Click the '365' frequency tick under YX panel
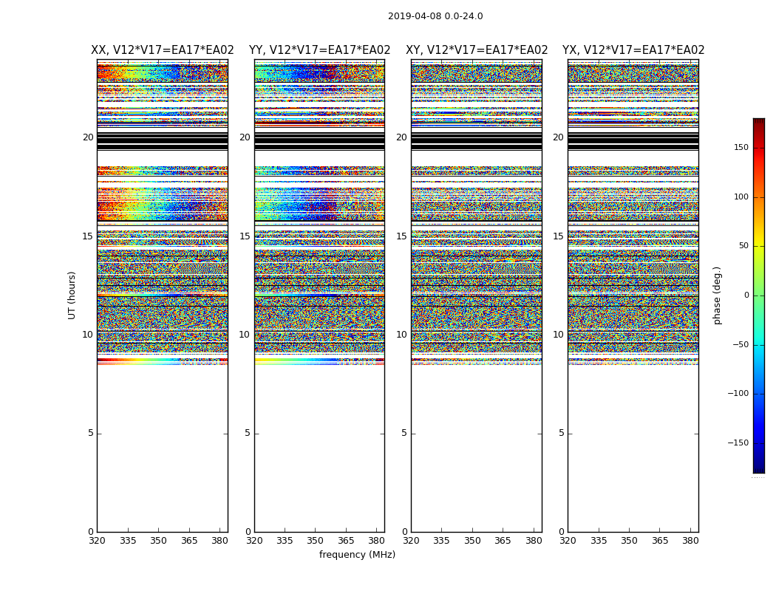This screenshot has width=776, height=591. pos(660,541)
